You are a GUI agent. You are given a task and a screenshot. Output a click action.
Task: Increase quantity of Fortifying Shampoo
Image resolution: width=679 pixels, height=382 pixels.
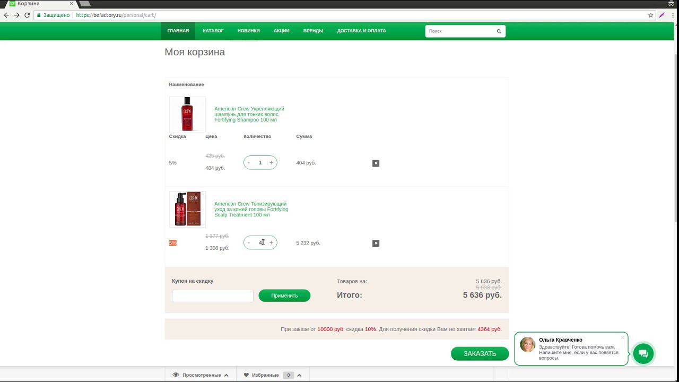271,163
